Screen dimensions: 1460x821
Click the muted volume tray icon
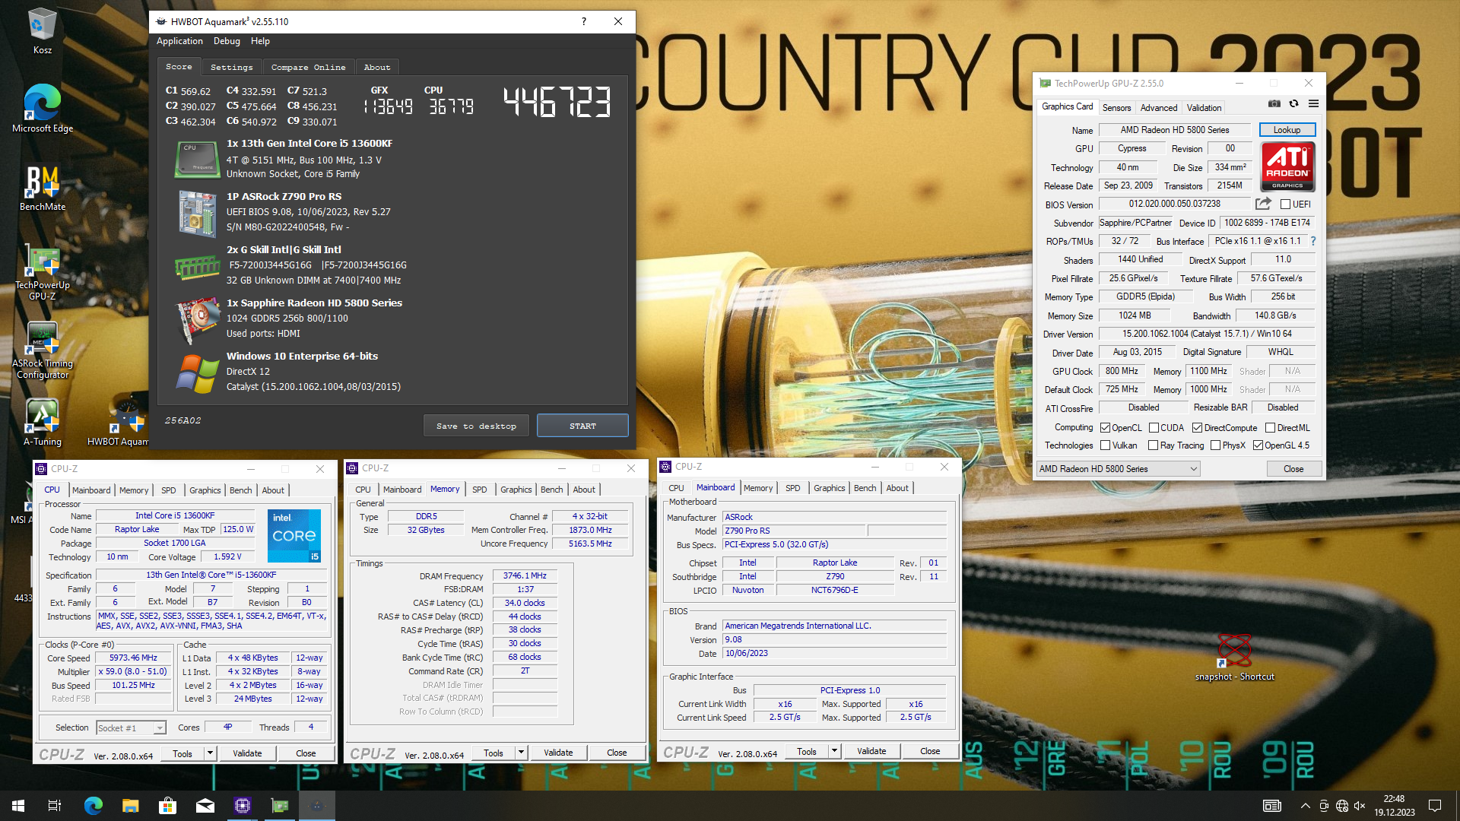pyautogui.click(x=1360, y=806)
